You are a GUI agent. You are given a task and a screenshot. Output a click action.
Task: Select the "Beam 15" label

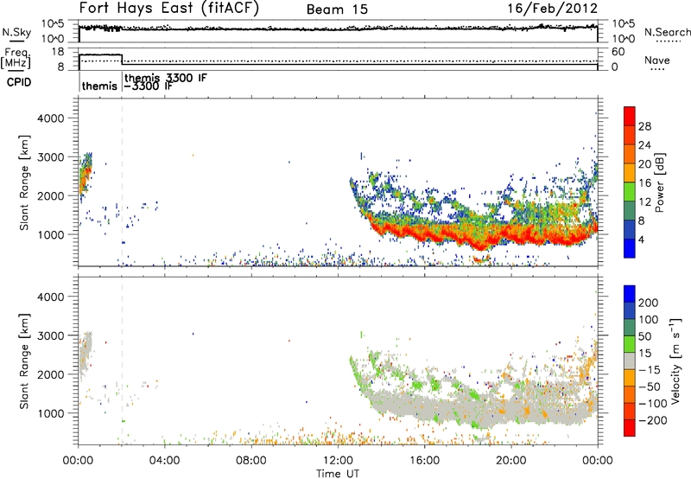tap(337, 10)
